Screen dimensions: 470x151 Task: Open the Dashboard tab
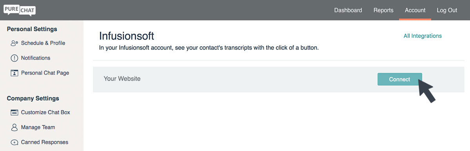tap(348, 10)
